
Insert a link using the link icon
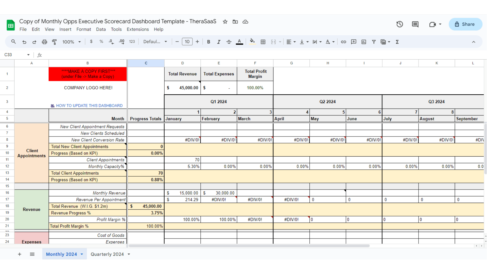[x=343, y=42]
